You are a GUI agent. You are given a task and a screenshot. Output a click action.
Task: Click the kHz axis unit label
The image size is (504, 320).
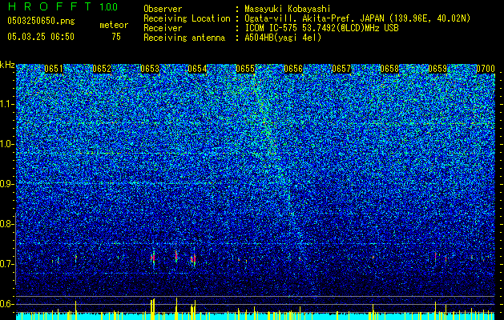point(7,65)
